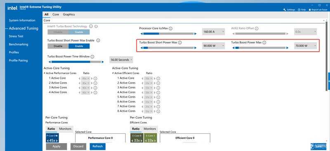Screen dimensions: 330x151
Task: Open Profile Pairing in sidebar
Action: [18, 61]
